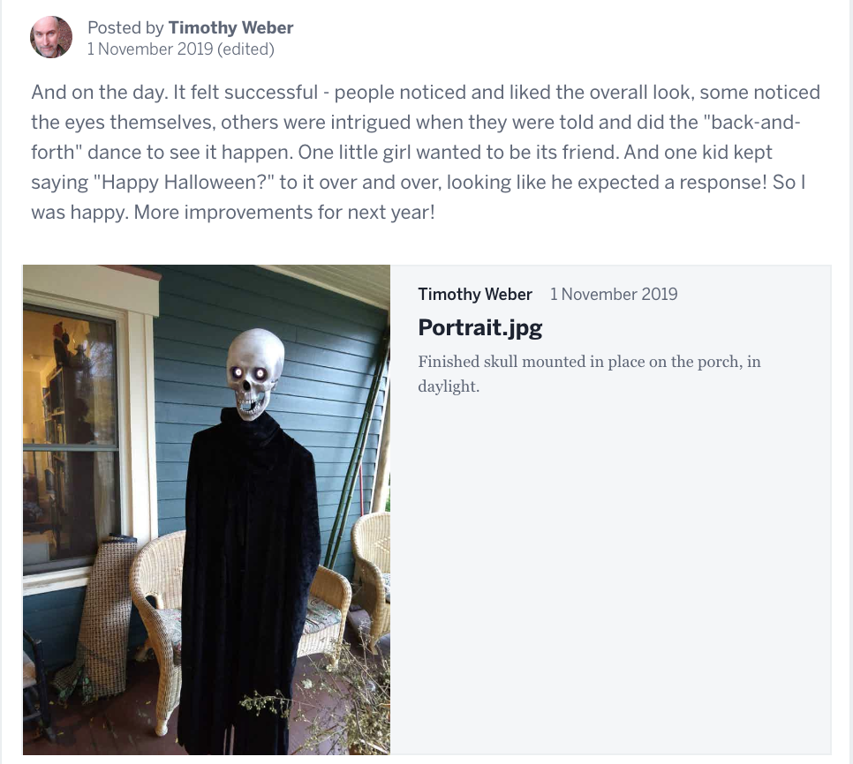Image resolution: width=853 pixels, height=764 pixels.
Task: Click the 'More improvements for next year!' sentence
Action: coord(284,212)
